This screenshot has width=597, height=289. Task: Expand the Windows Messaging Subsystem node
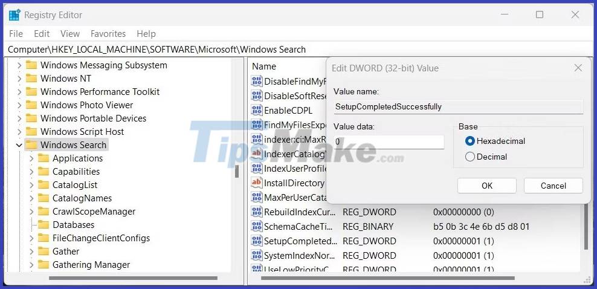[x=19, y=65]
